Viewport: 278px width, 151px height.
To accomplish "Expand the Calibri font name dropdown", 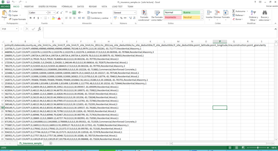I will point(46,12).
